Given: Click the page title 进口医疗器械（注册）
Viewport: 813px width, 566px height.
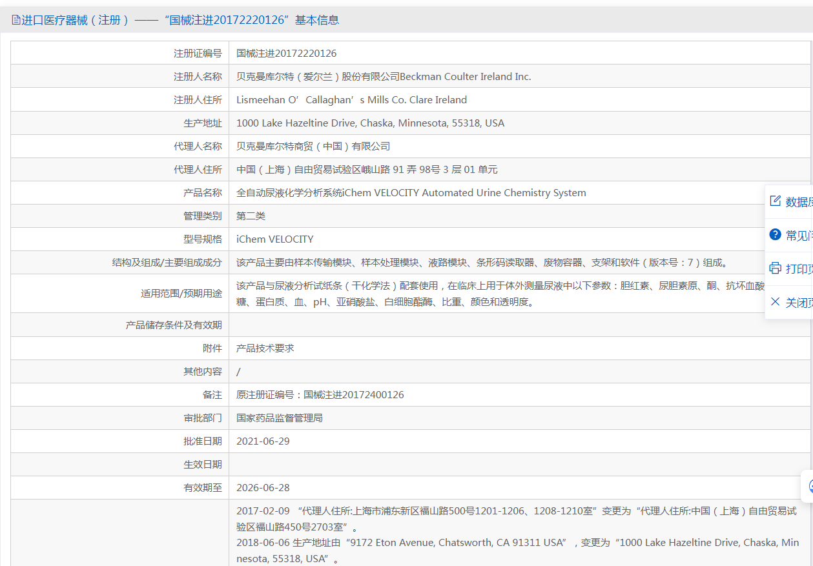Looking at the screenshot, I should [76, 20].
